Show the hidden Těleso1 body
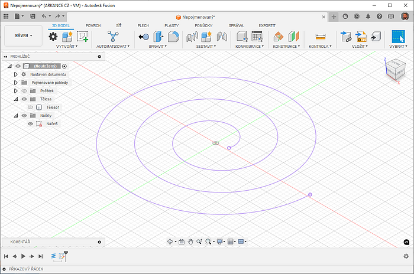The image size is (414, 274). pyautogui.click(x=30, y=107)
